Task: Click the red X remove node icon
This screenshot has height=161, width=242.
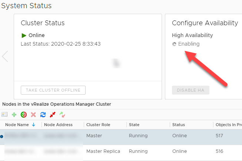Action: coord(33,115)
